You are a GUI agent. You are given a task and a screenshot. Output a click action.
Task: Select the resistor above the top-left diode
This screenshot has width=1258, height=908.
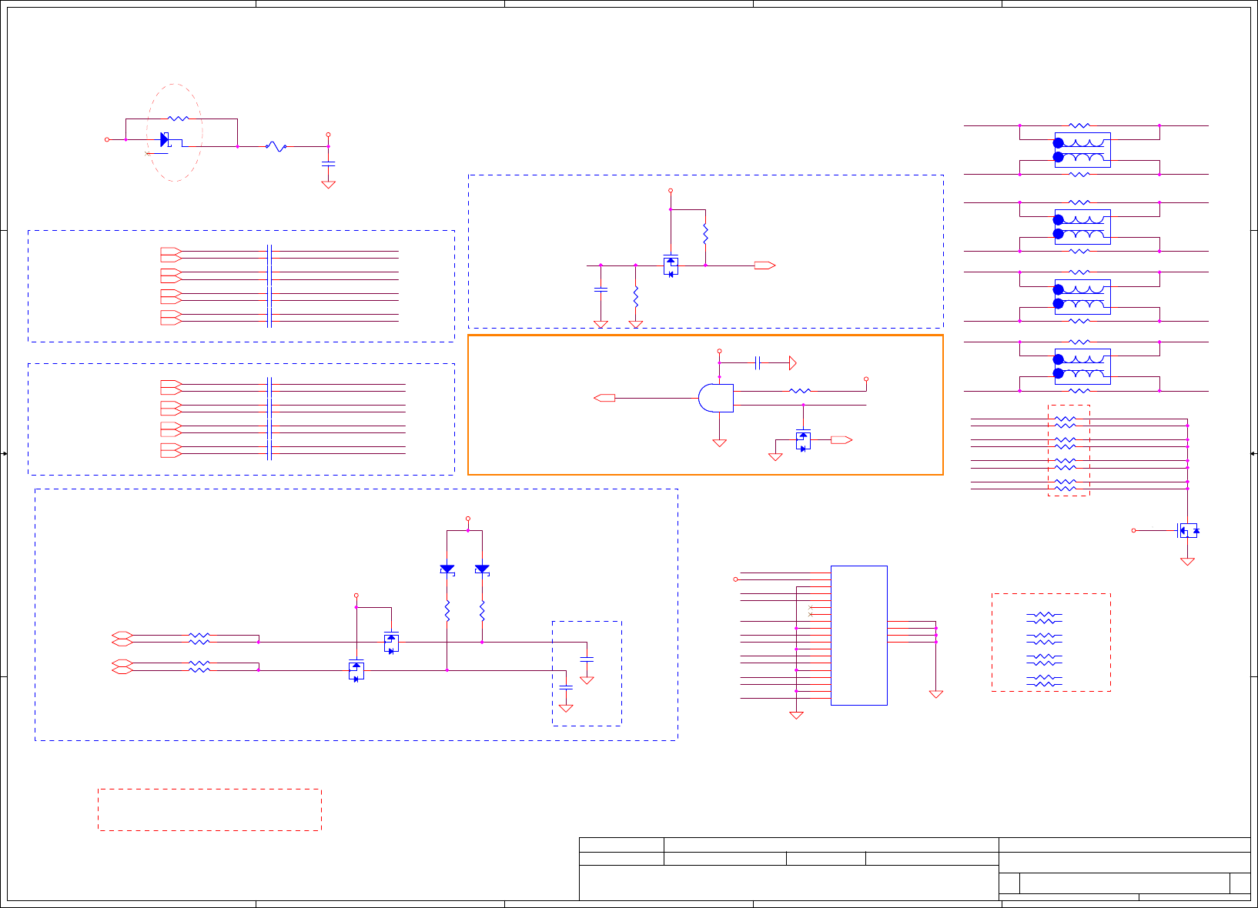tap(178, 119)
